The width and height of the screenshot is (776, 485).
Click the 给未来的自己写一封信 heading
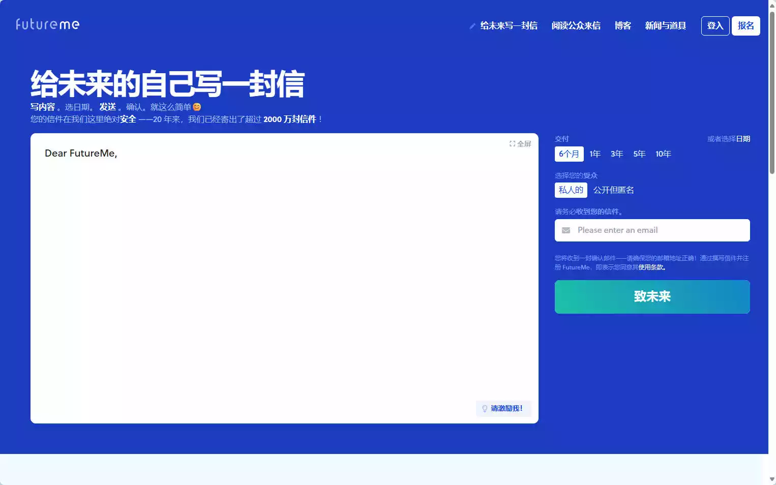point(167,83)
